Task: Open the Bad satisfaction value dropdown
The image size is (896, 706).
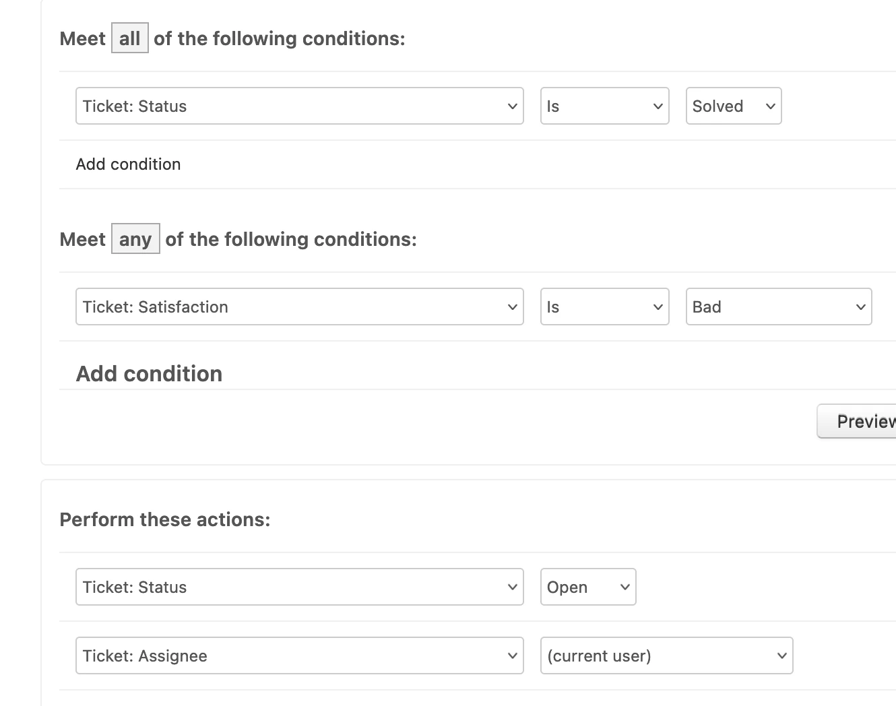Action: point(778,307)
